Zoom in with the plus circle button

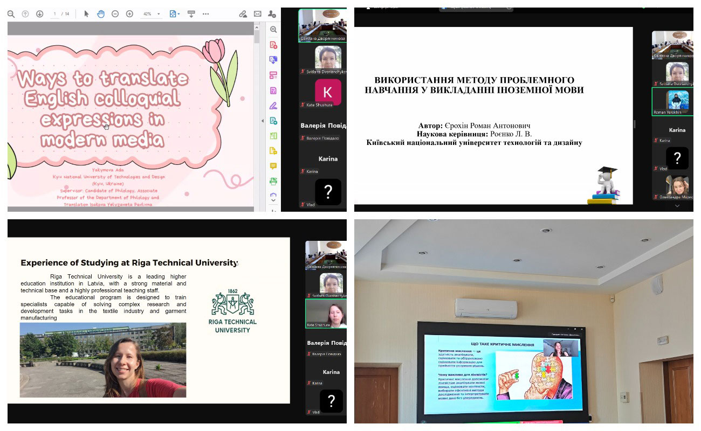pos(129,14)
